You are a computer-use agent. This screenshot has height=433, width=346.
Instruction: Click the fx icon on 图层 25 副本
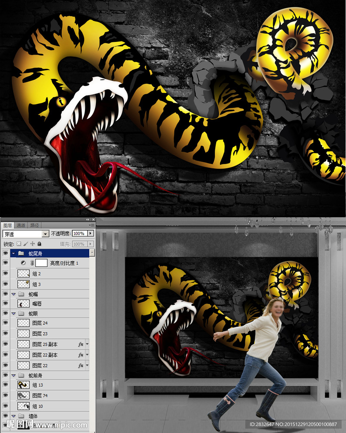(81, 344)
